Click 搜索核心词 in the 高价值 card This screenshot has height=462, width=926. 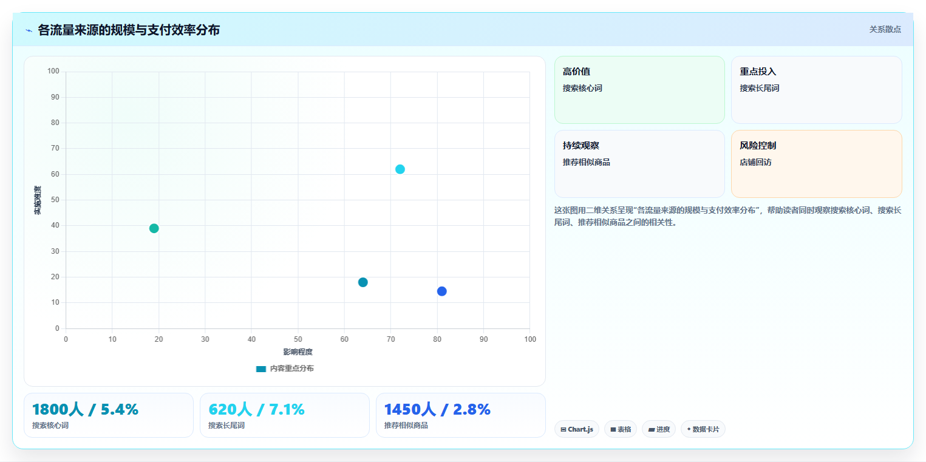(582, 88)
